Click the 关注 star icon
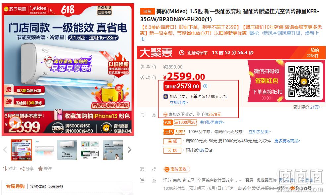The image size is (326, 195). (40, 169)
